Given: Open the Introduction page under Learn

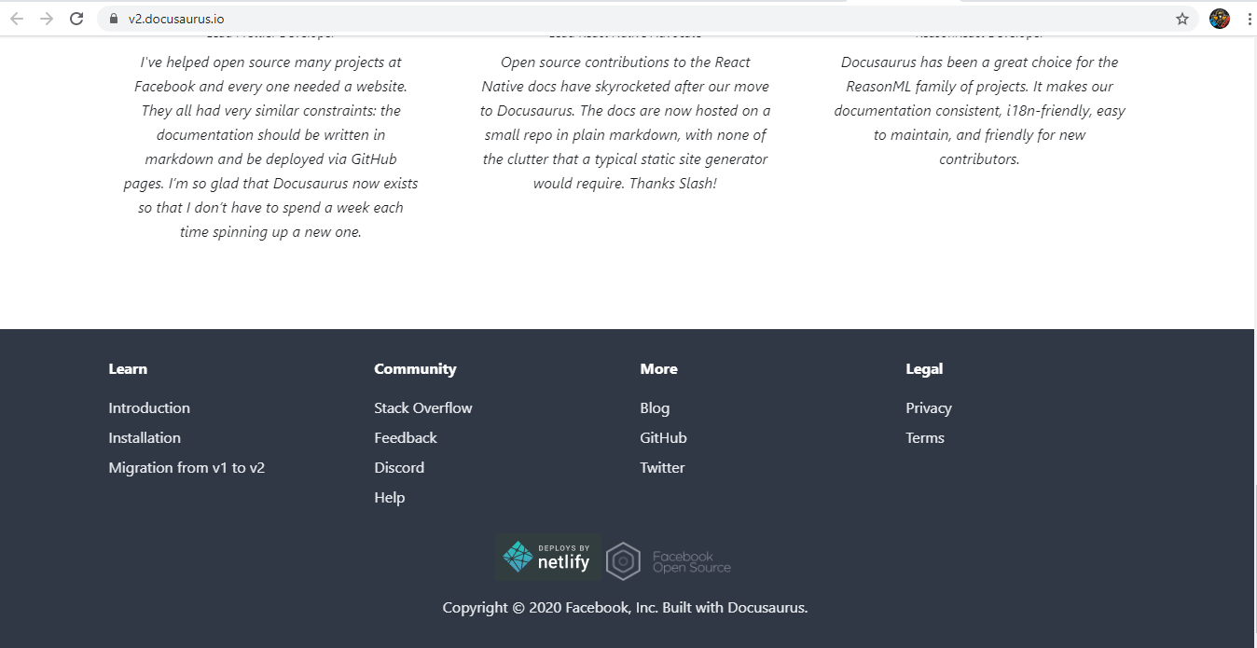Looking at the screenshot, I should pos(149,407).
